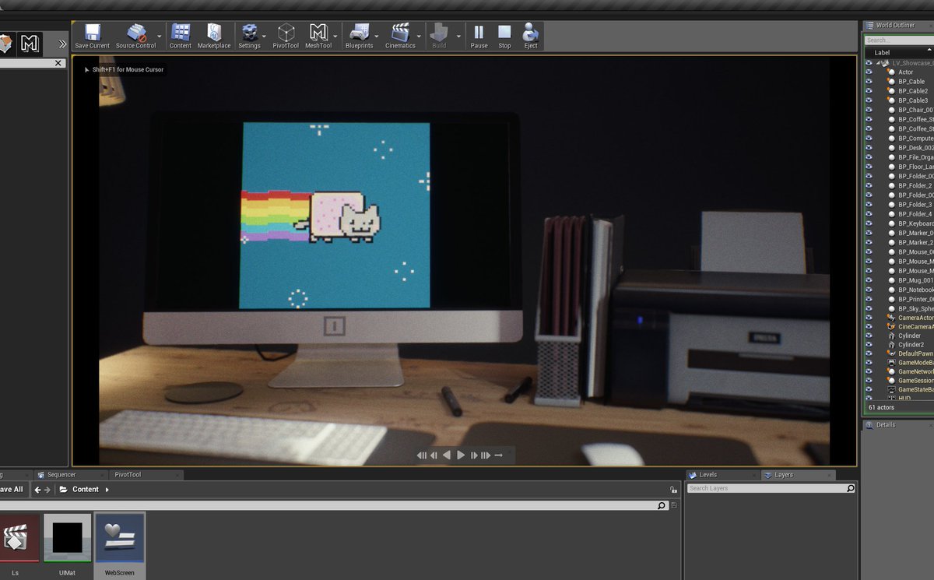Expand the modes overflow double-chevron

point(63,44)
